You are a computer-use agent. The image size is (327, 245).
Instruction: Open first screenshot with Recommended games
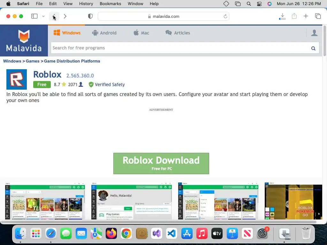45,201
